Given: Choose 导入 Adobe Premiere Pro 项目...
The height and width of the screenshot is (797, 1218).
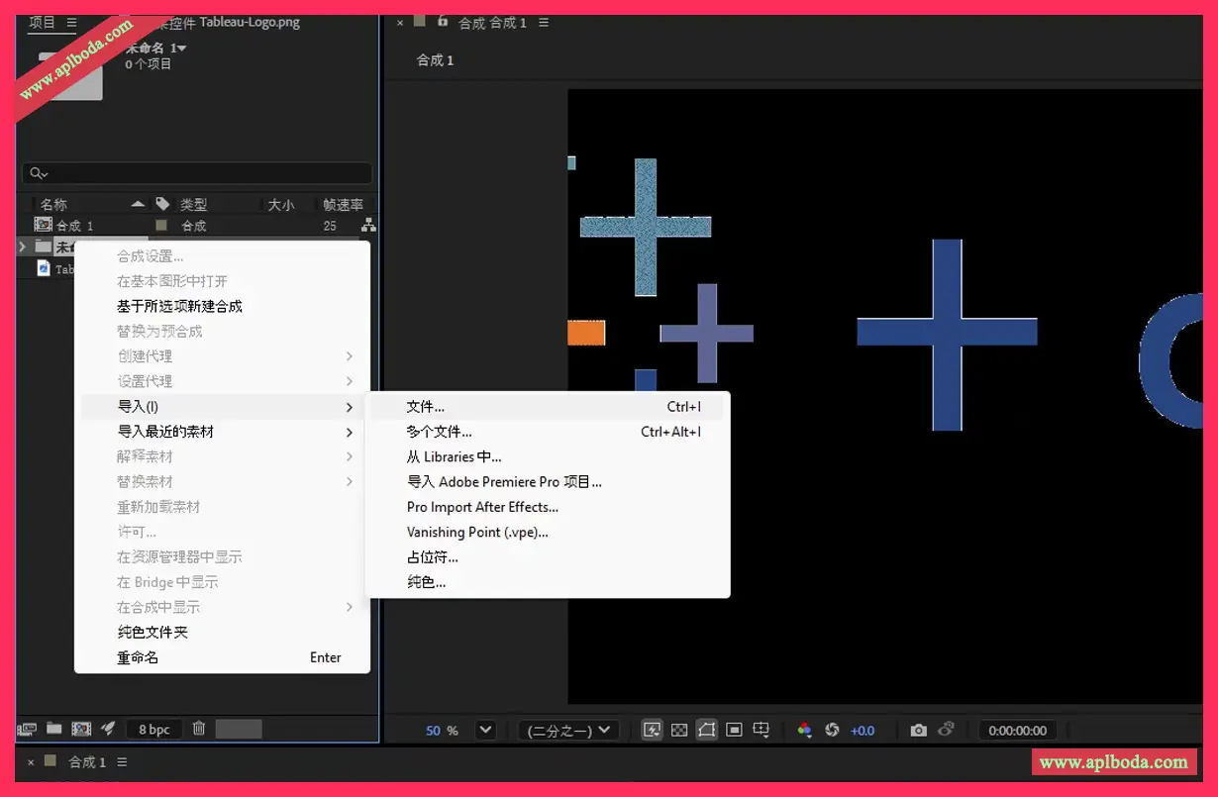Looking at the screenshot, I should coord(548,481).
